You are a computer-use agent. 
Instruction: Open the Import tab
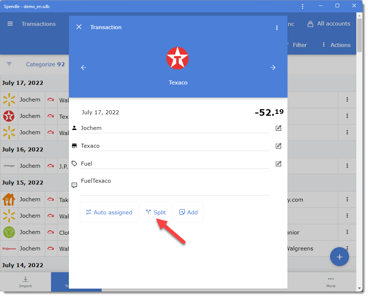point(26,282)
